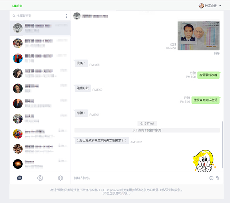230x203 pixels.
Task: Open chat with fireworks avatar
Action: coord(40,164)
